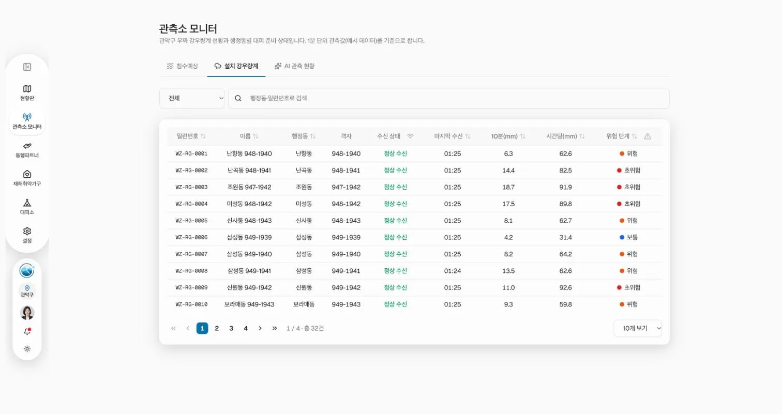782x414 pixels.
Task: Select row WZ-RG-0001
Action: 414,154
